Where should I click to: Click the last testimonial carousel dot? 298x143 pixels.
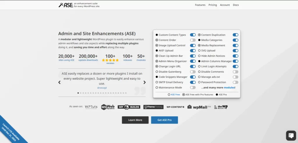pyautogui.click(x=126, y=93)
